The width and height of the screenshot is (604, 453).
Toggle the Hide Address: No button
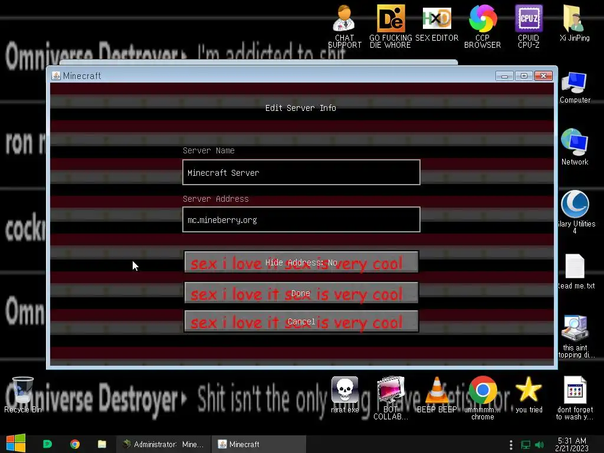(301, 262)
